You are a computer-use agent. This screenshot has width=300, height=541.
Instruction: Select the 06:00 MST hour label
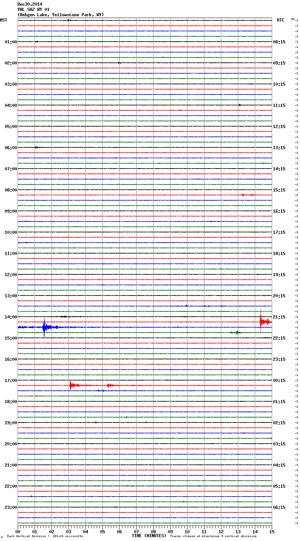(11, 148)
